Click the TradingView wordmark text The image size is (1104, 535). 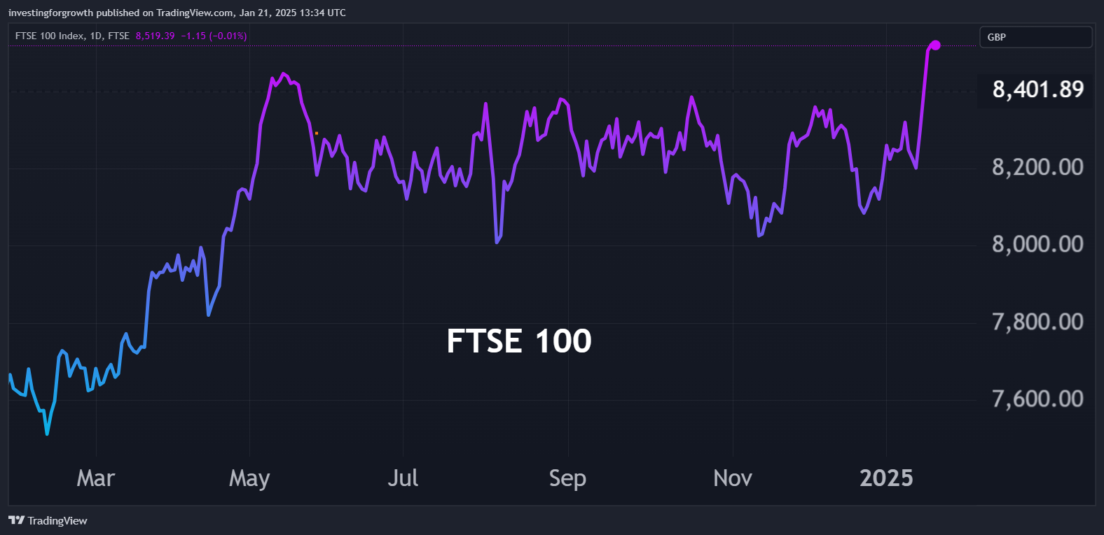point(57,521)
